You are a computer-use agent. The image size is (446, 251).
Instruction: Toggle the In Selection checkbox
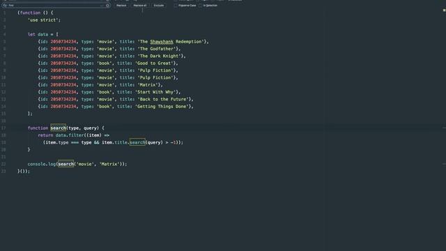(x=200, y=6)
